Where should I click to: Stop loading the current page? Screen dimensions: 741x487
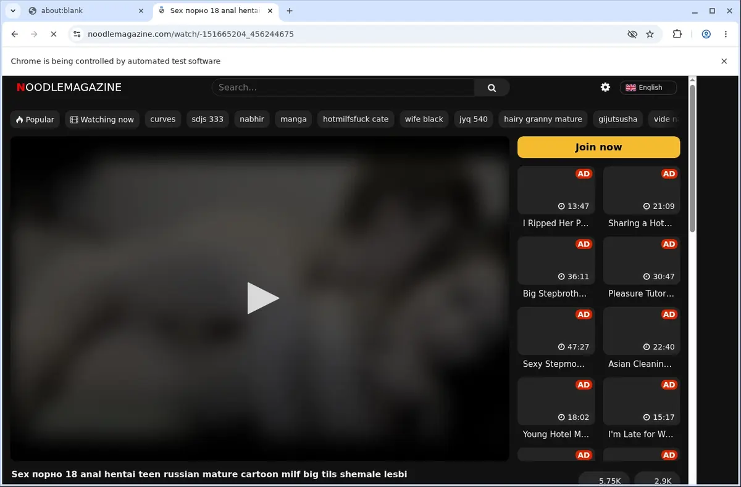(54, 35)
